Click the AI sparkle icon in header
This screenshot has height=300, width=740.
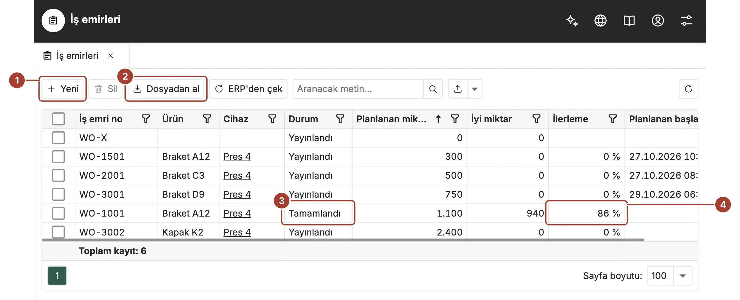point(572,20)
